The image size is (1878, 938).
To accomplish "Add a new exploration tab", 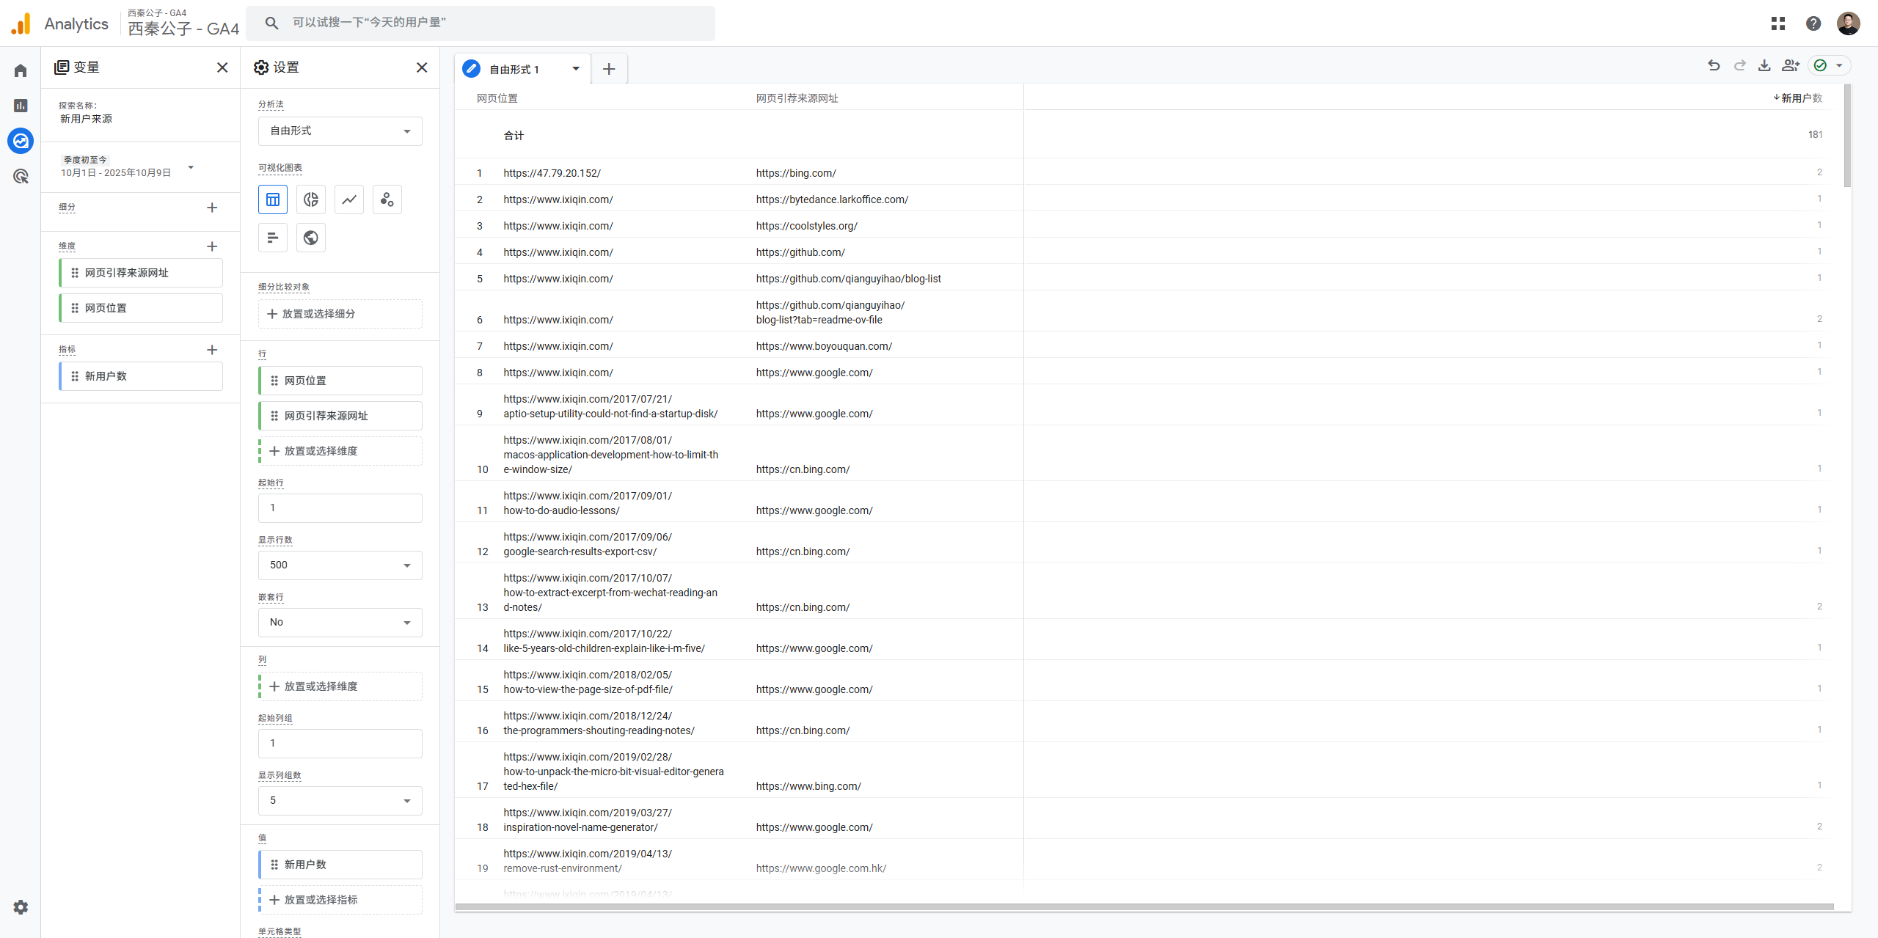I will [609, 69].
